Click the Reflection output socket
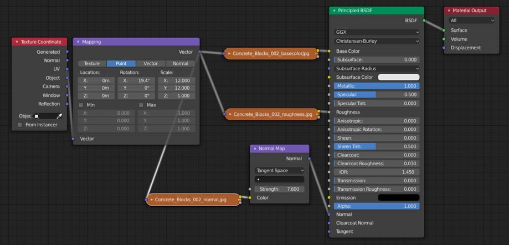The width and height of the screenshot is (509, 245). tap(67, 104)
